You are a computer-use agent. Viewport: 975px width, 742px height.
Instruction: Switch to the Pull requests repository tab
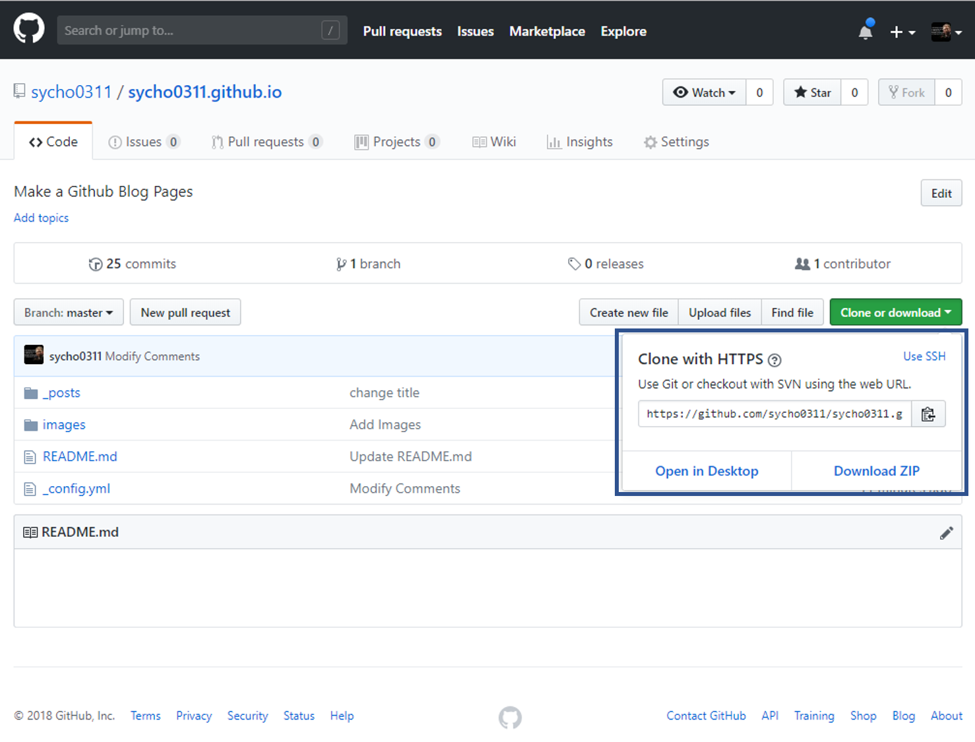click(267, 142)
